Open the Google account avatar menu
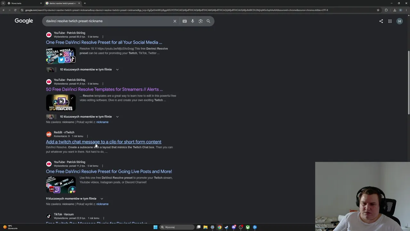 399,21
